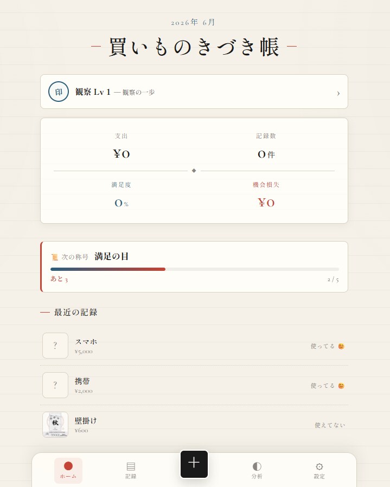Viewport: 390px width, 487px height.
Task: Click 使ってる status on 携帯 row
Action: coord(323,386)
